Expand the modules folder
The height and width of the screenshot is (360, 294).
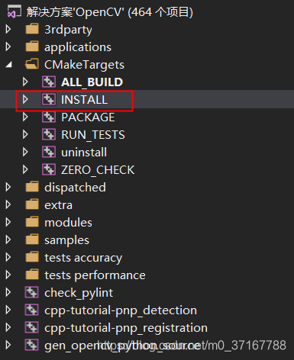click(x=8, y=222)
